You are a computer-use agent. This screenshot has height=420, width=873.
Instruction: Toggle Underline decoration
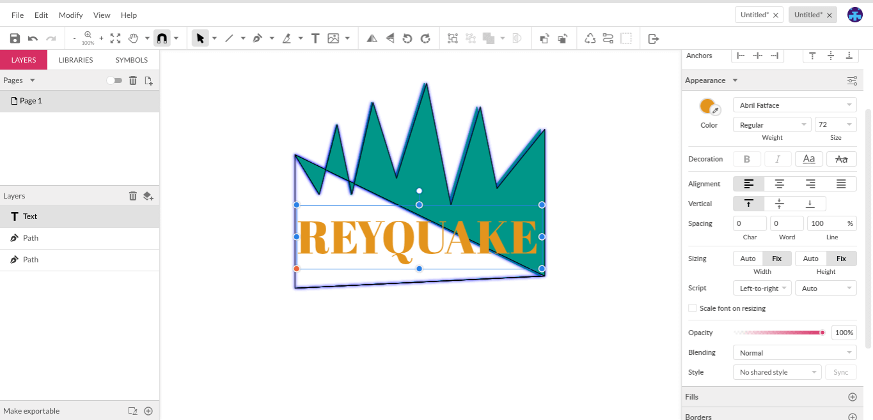pyautogui.click(x=809, y=159)
